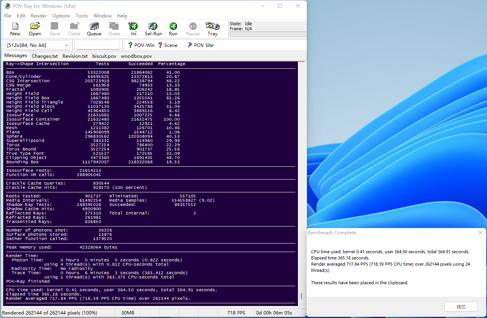
Task: Switch to the Changes.txt tab
Action: (45, 56)
